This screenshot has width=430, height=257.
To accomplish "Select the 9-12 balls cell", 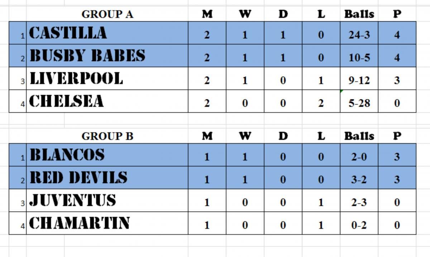I will (359, 80).
